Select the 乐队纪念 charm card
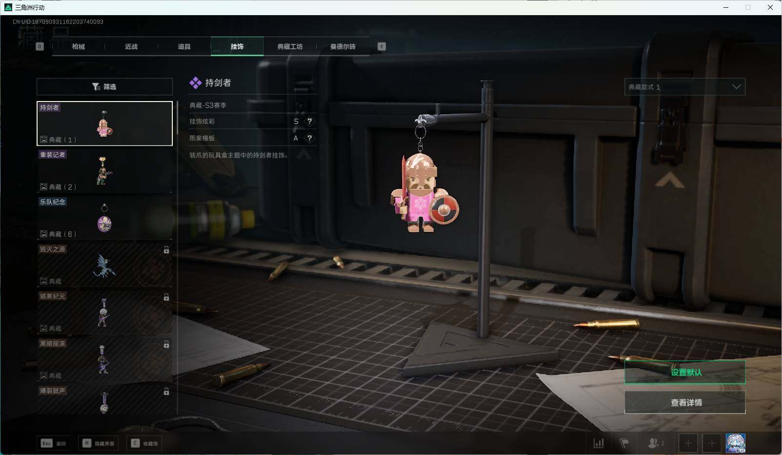 [x=104, y=218]
